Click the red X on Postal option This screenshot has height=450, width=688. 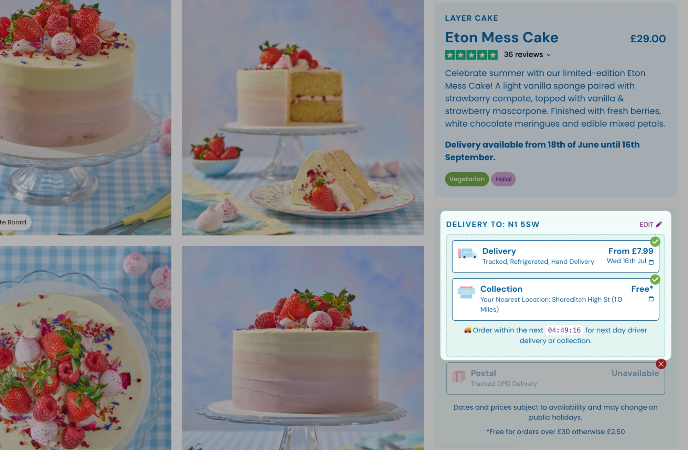[x=661, y=364]
